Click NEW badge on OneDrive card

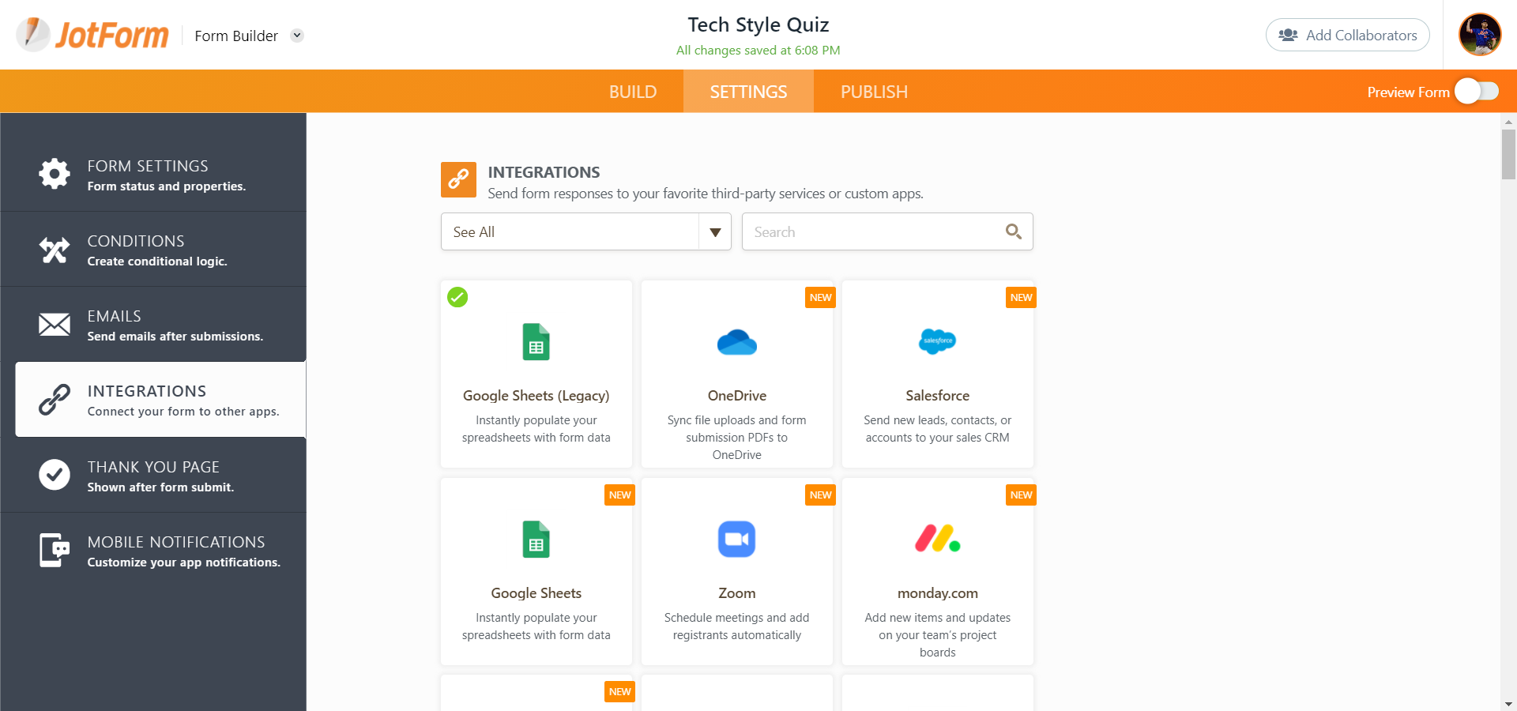[x=821, y=298]
